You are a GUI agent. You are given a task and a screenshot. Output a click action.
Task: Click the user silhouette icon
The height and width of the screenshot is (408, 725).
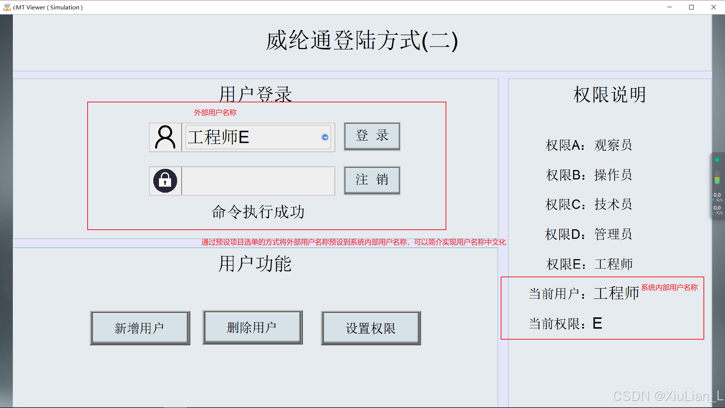(165, 137)
